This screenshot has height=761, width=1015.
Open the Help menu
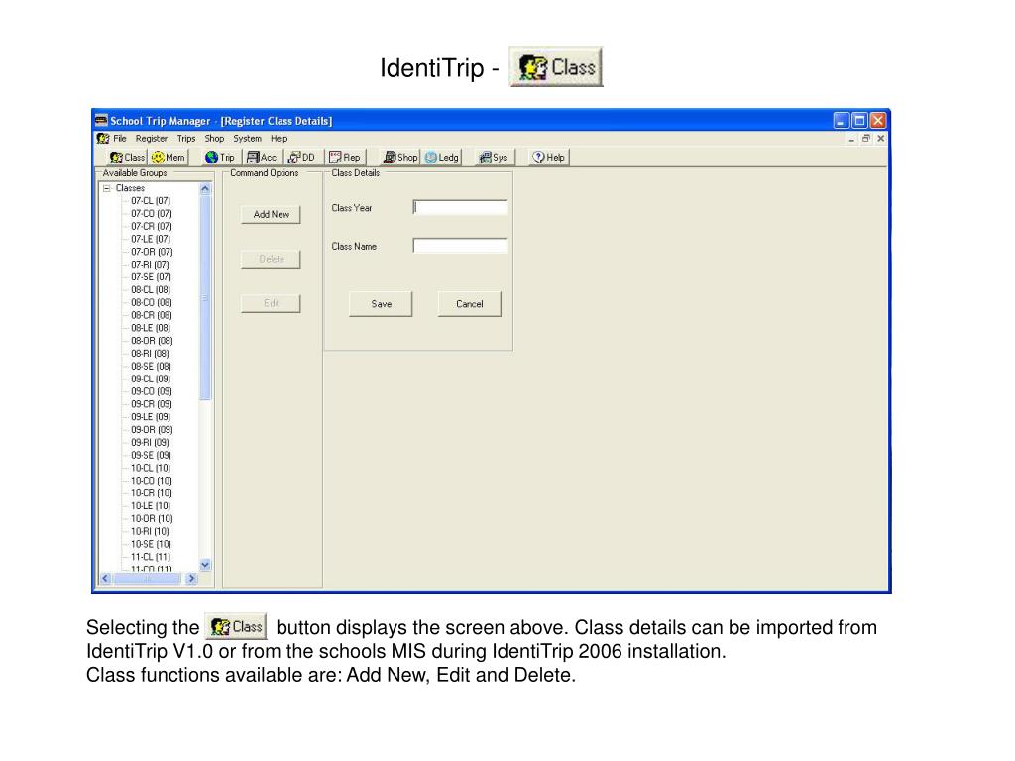point(279,139)
